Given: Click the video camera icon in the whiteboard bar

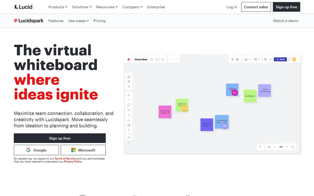Looking at the screenshot, I should tap(270, 59).
